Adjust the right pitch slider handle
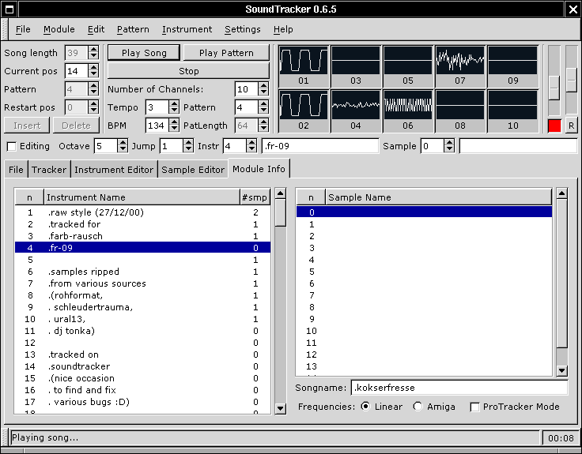The height and width of the screenshot is (454, 582). 571,80
